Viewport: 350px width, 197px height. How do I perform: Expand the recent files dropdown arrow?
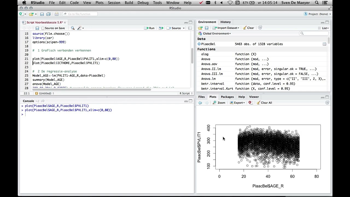(x=36, y=14)
